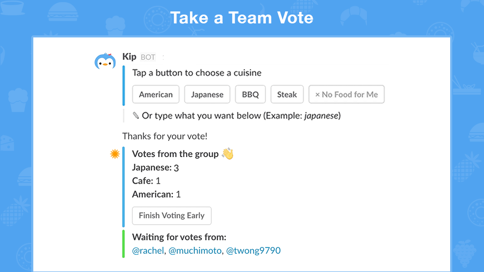Open @muchimoto profile mention
The image size is (484, 272).
195,250
